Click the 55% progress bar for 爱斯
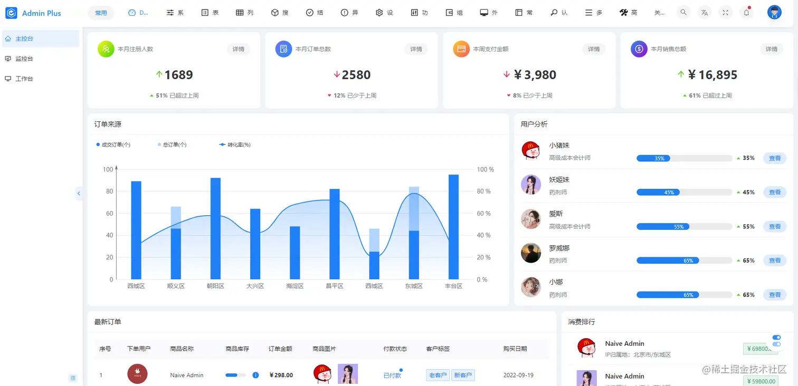 (685, 227)
